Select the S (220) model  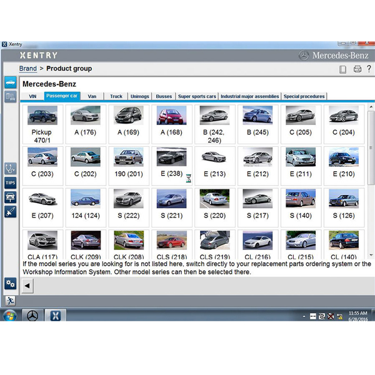[x=215, y=207]
